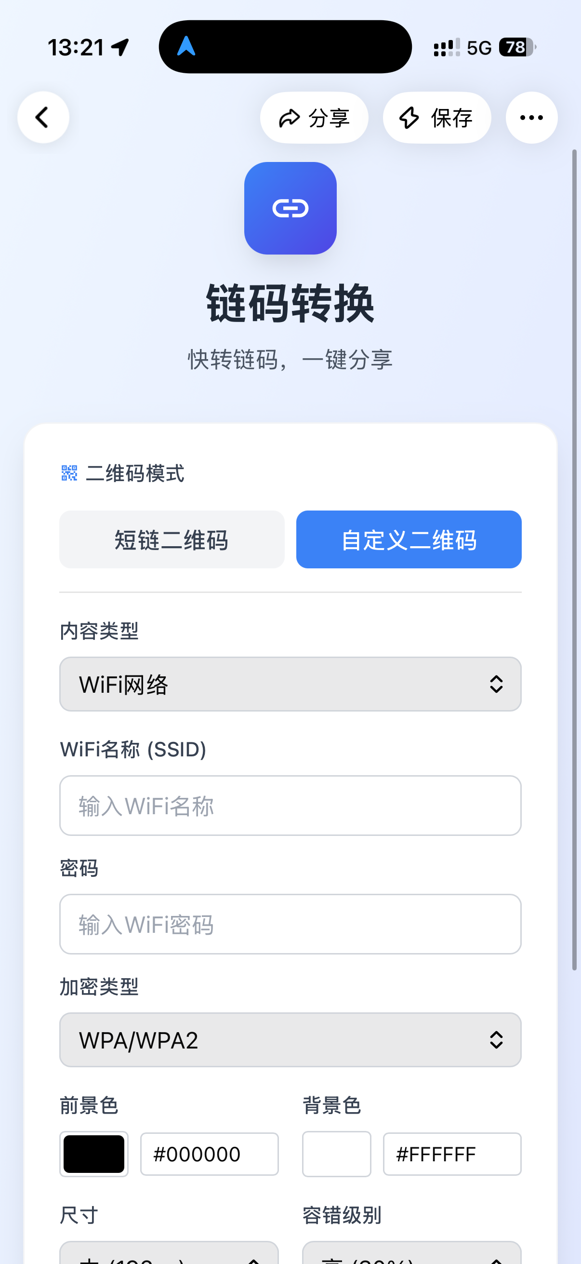
Task: Open the 尺寸 size dropdown
Action: pos(169,1254)
